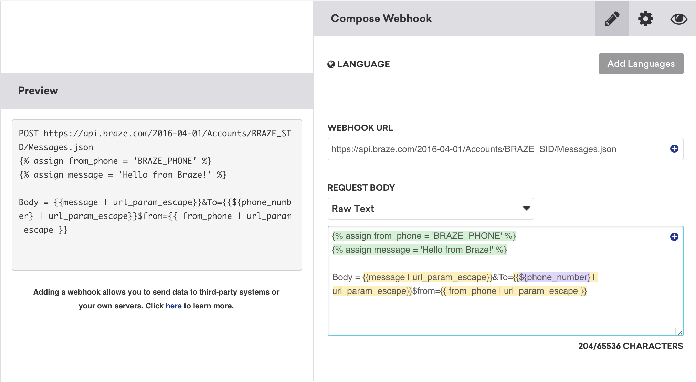Click the request body resize handle

[x=679, y=332]
